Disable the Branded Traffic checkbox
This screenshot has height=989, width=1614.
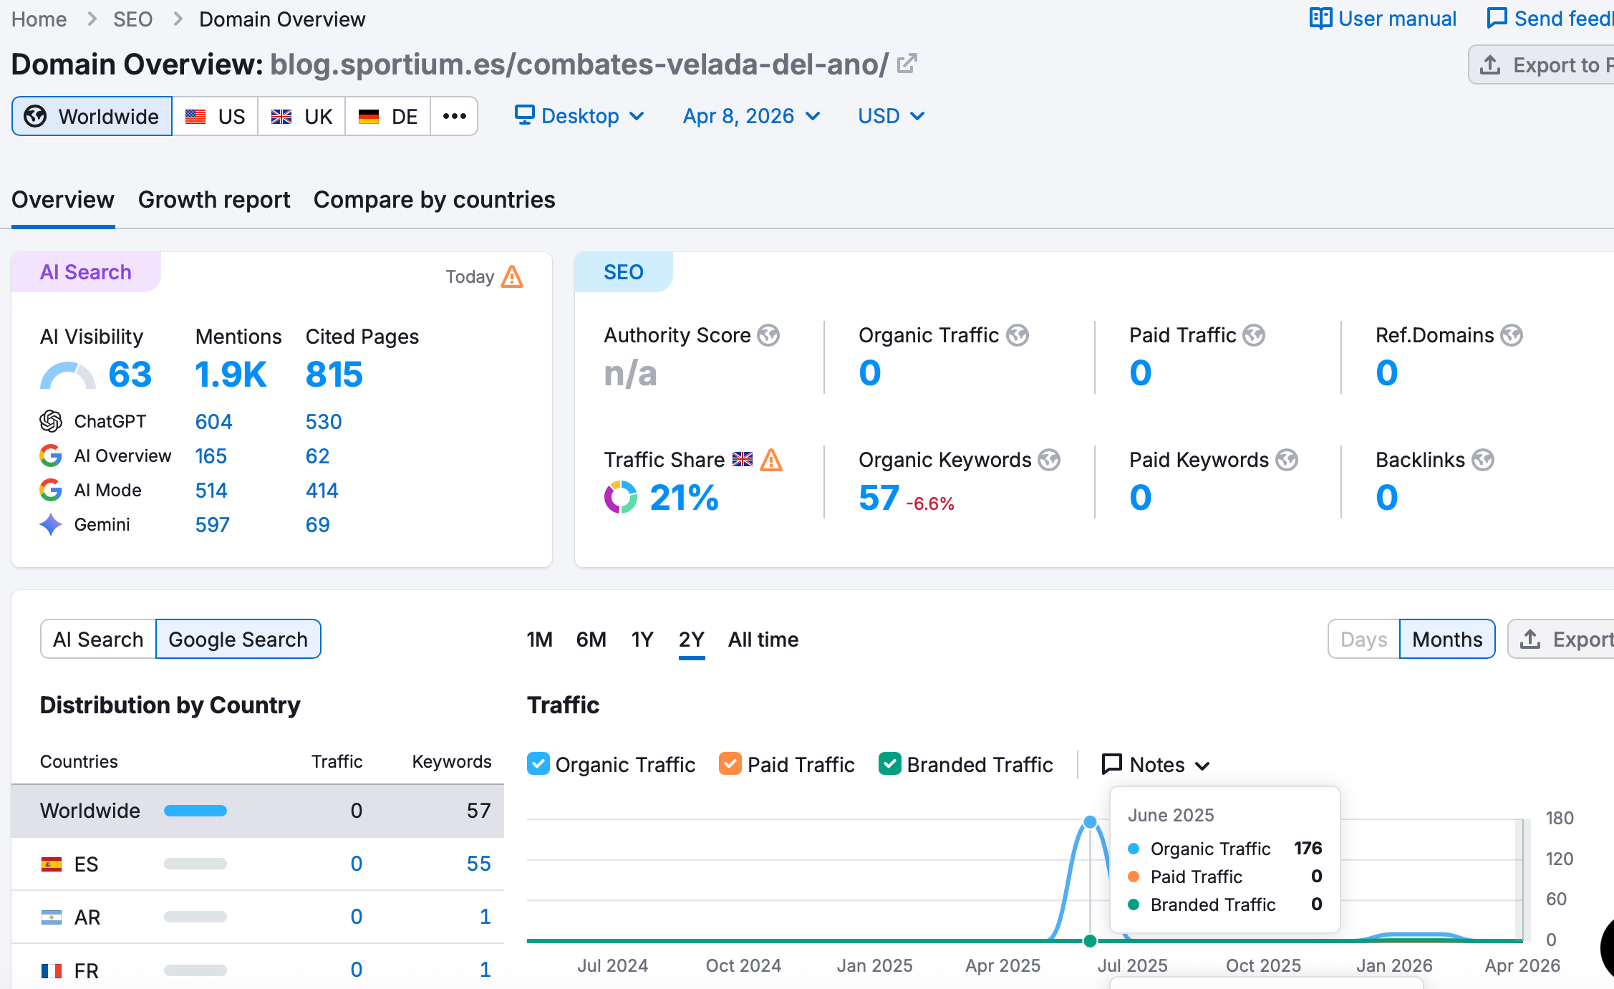point(889,764)
